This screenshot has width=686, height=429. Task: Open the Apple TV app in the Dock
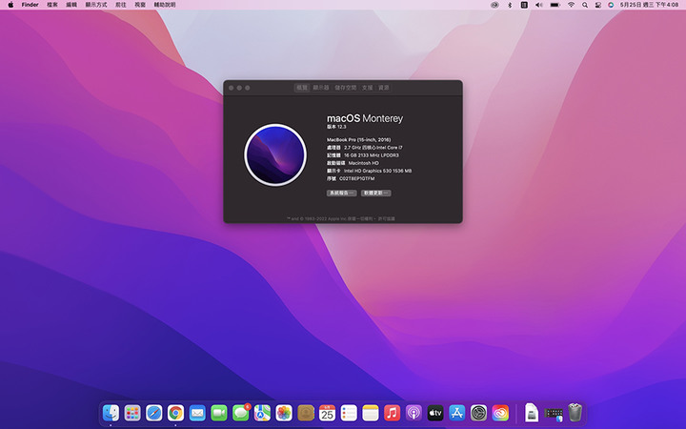[435, 413]
